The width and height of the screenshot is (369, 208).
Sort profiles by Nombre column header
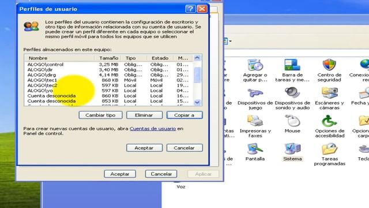coord(59,58)
